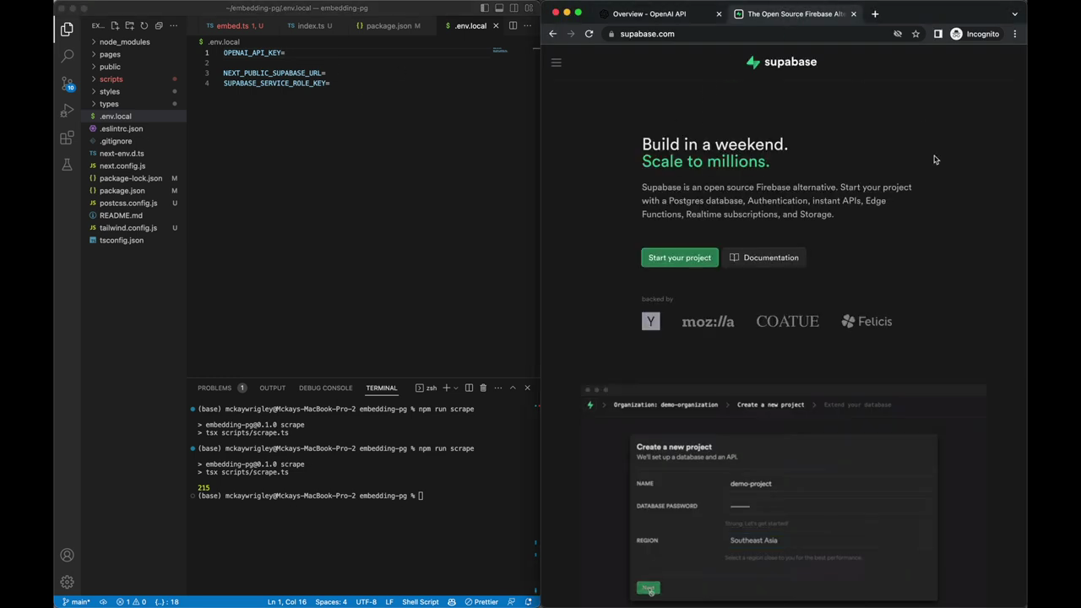Open Chrome side panel icon
Image resolution: width=1081 pixels, height=608 pixels.
937,34
